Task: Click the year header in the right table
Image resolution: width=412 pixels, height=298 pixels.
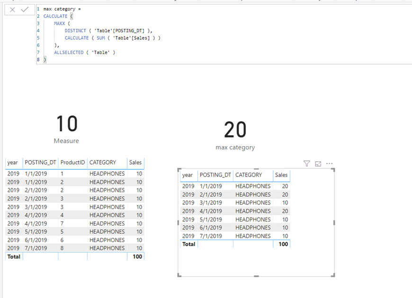Action: click(x=188, y=175)
